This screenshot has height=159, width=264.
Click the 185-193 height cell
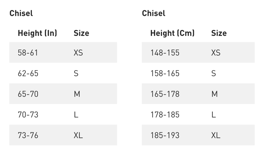pyautogui.click(x=165, y=135)
